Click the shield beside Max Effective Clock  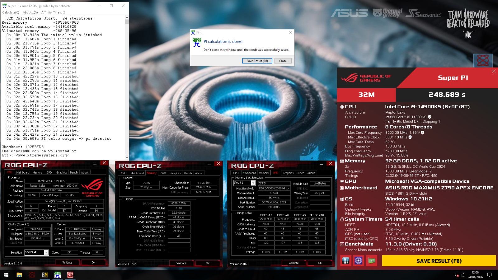click(x=410, y=137)
